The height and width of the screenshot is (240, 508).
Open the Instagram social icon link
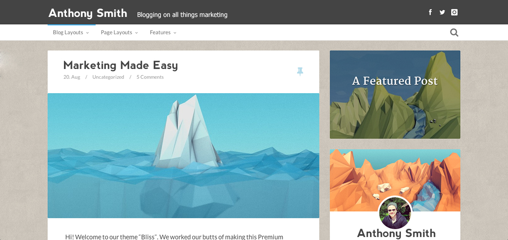(454, 12)
